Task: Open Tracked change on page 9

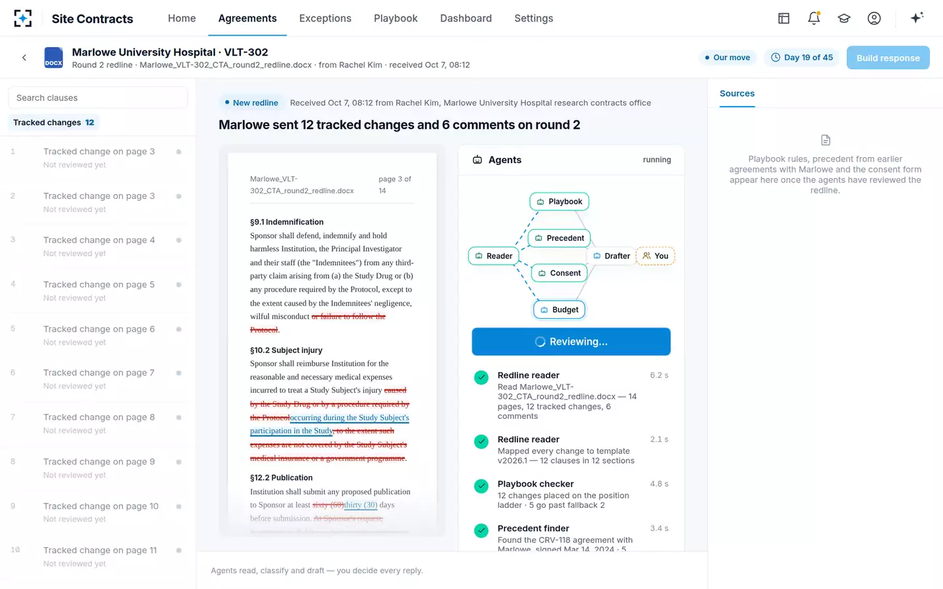Action: (98, 469)
